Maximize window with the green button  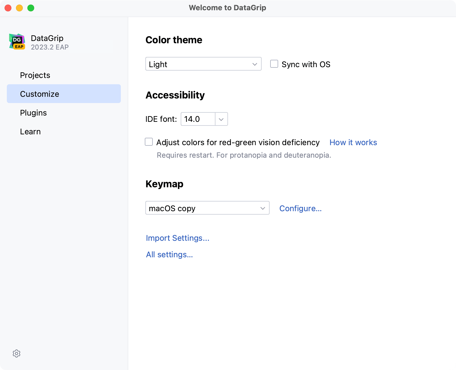click(31, 8)
